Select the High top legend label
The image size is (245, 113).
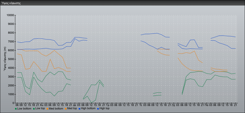click(105, 108)
